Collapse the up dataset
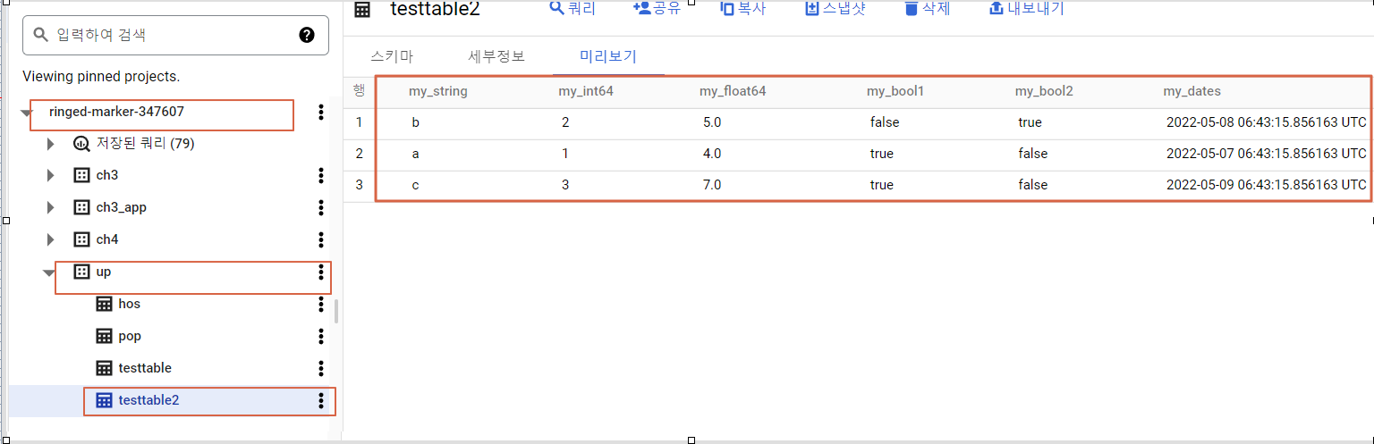 click(x=49, y=272)
